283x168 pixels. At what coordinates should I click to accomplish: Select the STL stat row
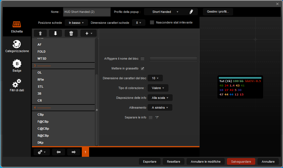point(63,87)
